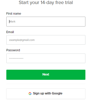Choose Sign up with Google button
The height and width of the screenshot is (101, 93).
pos(46,94)
